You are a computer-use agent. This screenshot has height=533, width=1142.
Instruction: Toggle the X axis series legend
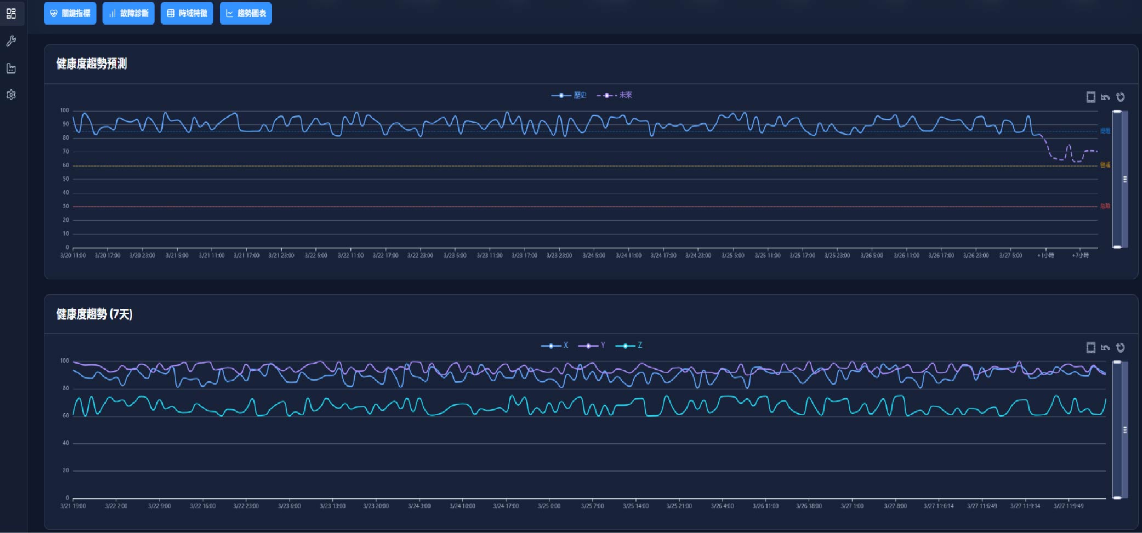(x=555, y=346)
